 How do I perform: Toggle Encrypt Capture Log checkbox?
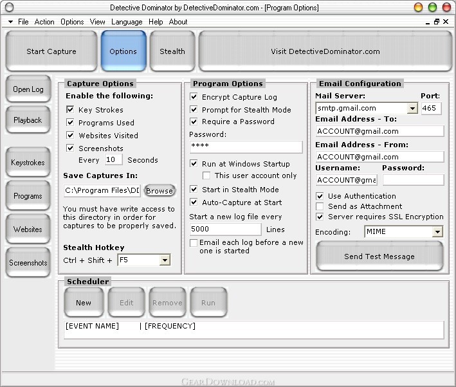pyautogui.click(x=194, y=96)
